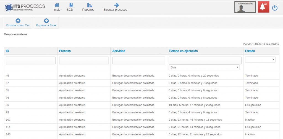Image resolution: width=283 pixels, height=139 pixels.
Task: Focus the Proceso filter field
Action: pyautogui.click(x=84, y=61)
